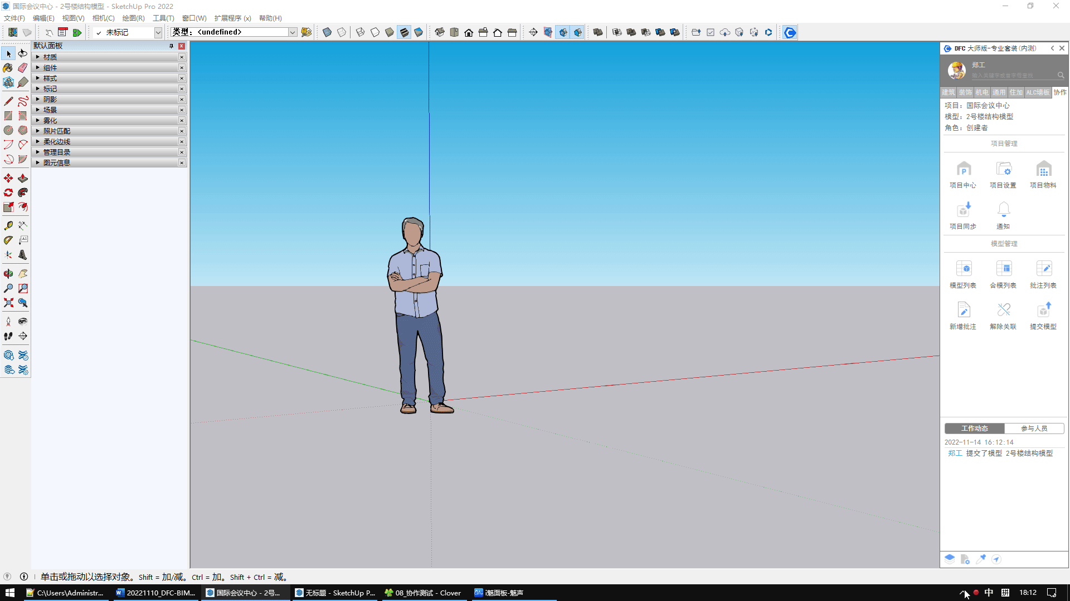Image resolution: width=1070 pixels, height=601 pixels.
Task: Click the 郑工 user link
Action: pos(955,454)
